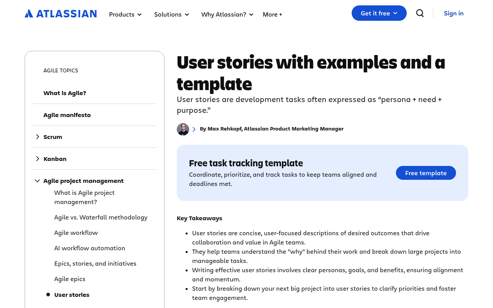Screen dimensions: 493x308
Task: Click the Atlassian logo
Action: [60, 14]
